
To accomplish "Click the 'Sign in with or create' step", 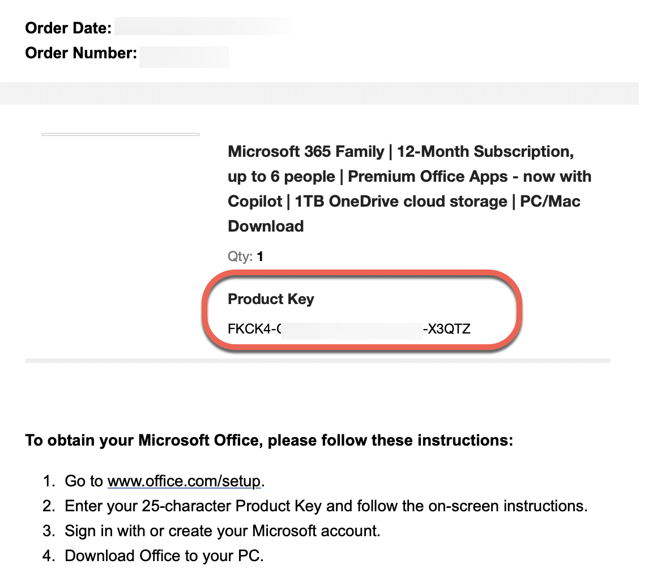I will tap(222, 531).
